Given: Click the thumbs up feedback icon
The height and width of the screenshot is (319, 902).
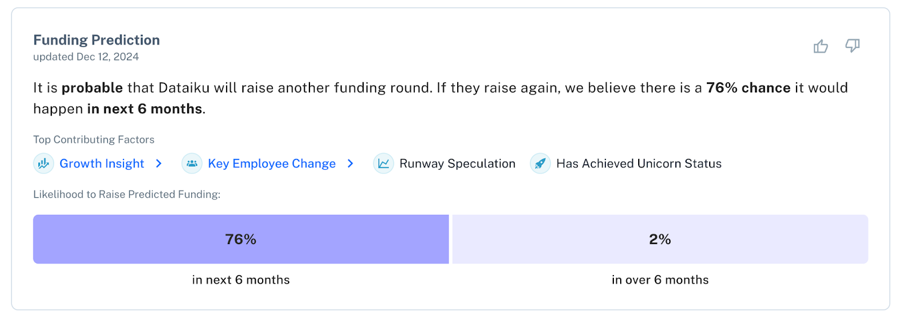Looking at the screenshot, I should [x=821, y=46].
